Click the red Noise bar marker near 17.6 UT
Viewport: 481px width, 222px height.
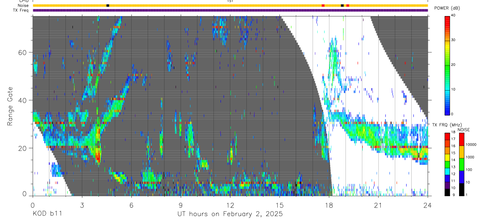click(323, 5)
